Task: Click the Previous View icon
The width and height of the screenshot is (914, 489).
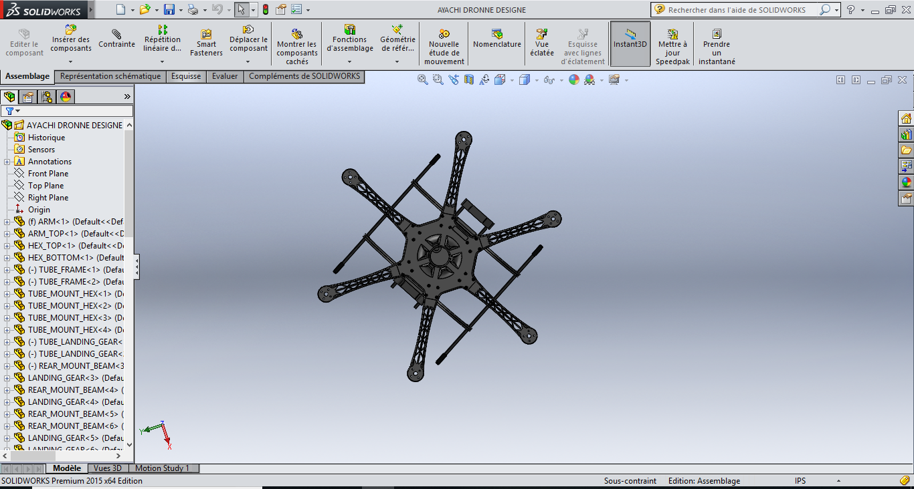Action: [454, 79]
